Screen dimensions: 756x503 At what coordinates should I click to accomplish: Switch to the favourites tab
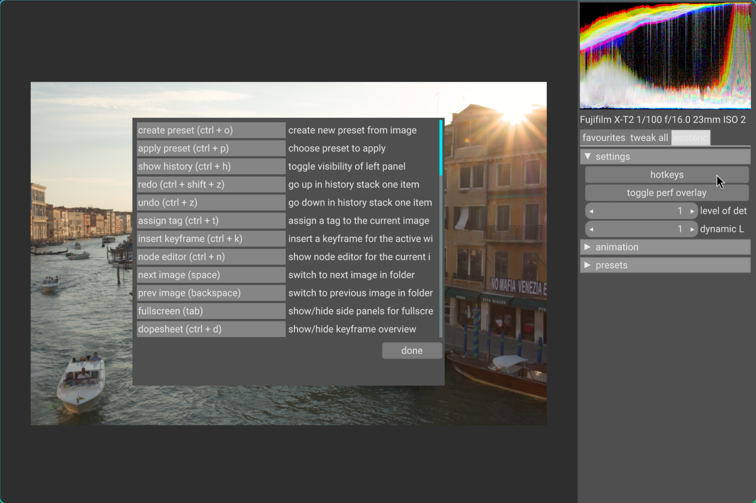pos(603,138)
